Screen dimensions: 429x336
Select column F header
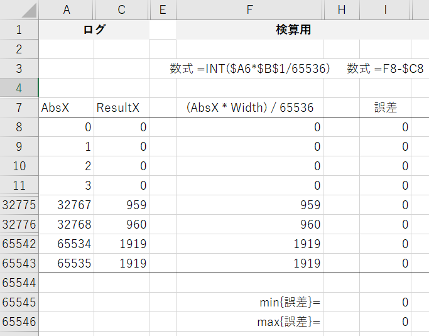pyautogui.click(x=249, y=10)
